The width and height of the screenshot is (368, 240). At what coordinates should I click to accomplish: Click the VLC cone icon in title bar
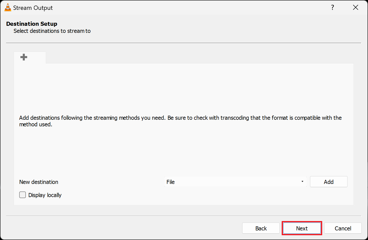(x=8, y=8)
